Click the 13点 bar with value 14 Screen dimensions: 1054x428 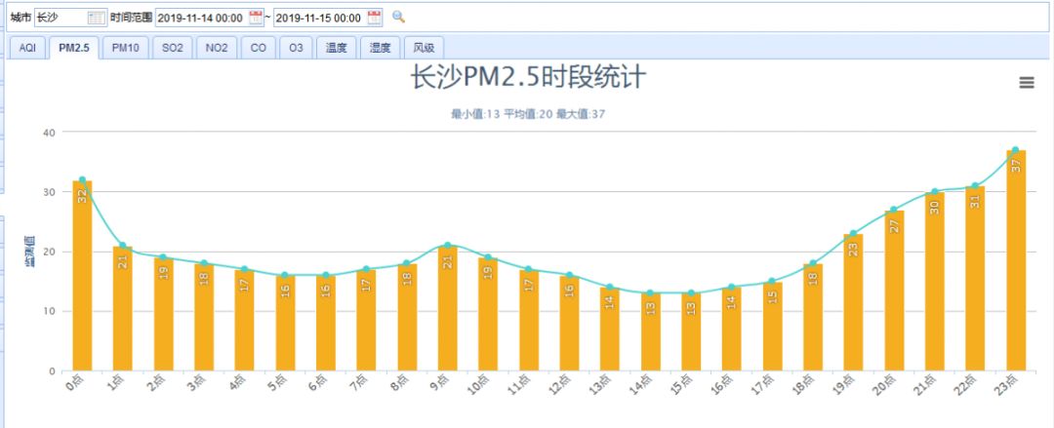(610, 330)
